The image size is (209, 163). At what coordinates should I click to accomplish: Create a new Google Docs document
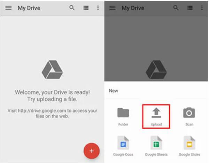123,146
